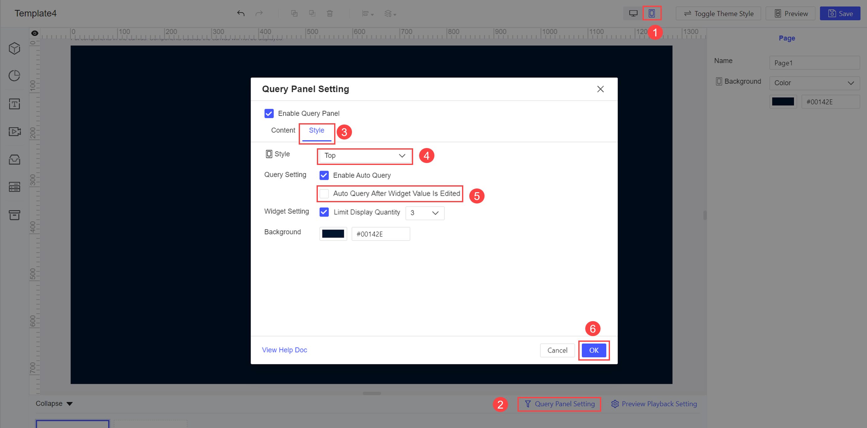Open the inbox tray sidebar icon
867x428 pixels.
(14, 159)
